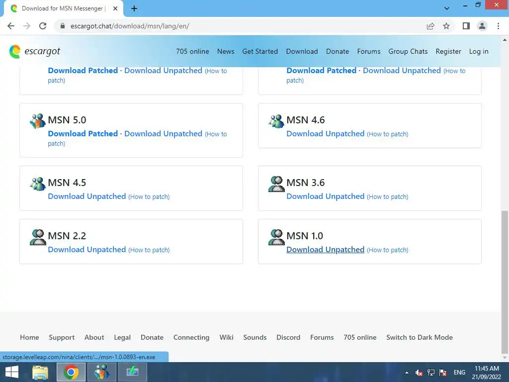509x382 pixels.
Task: Click Register in header
Action: 448,51
